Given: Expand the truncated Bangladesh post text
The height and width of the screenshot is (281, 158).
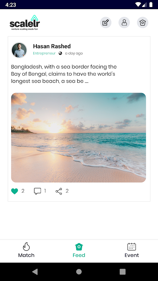Looking at the screenshot, I should coord(64,74).
